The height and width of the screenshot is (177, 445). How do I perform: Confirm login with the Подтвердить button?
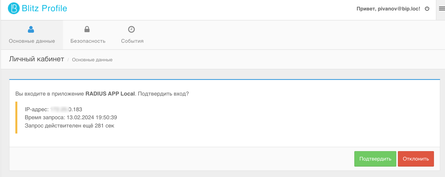coord(375,159)
